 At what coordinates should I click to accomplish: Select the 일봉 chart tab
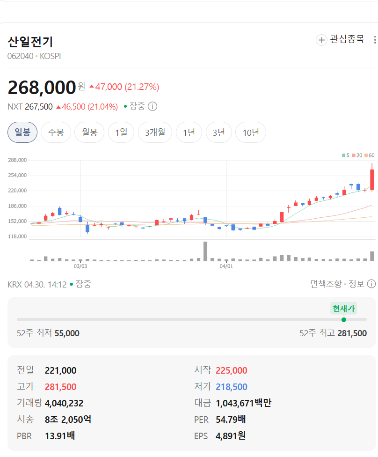(22, 133)
